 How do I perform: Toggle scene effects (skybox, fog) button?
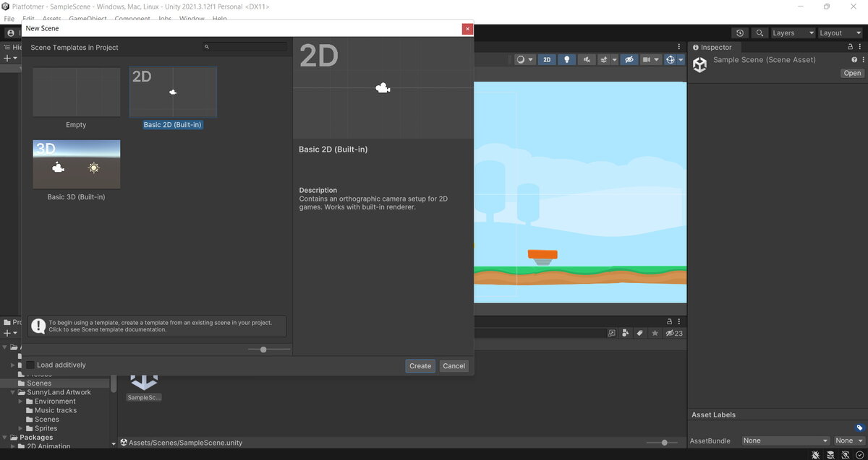point(604,60)
